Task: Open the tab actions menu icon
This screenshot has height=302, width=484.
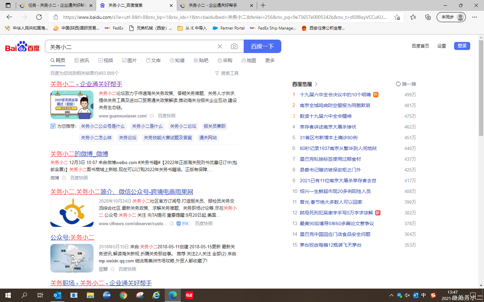Action: tap(8, 5)
